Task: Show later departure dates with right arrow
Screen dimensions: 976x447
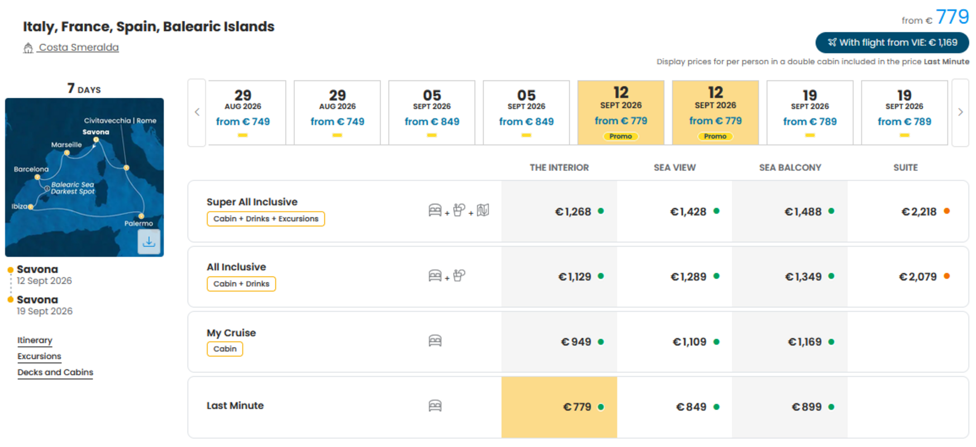Action: (x=960, y=112)
